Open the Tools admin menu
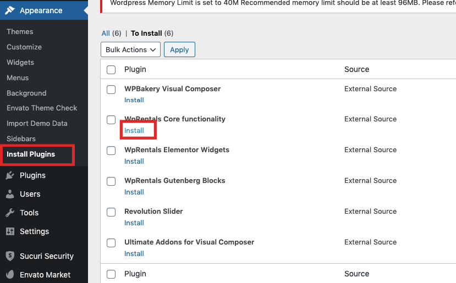The image size is (456, 283). click(44, 213)
